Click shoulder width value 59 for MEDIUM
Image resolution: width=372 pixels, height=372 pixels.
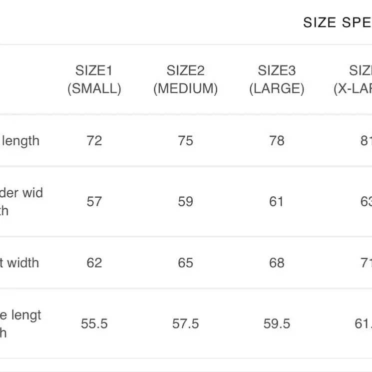(185, 202)
